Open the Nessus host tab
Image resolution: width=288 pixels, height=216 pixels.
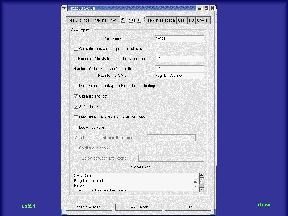(79, 20)
